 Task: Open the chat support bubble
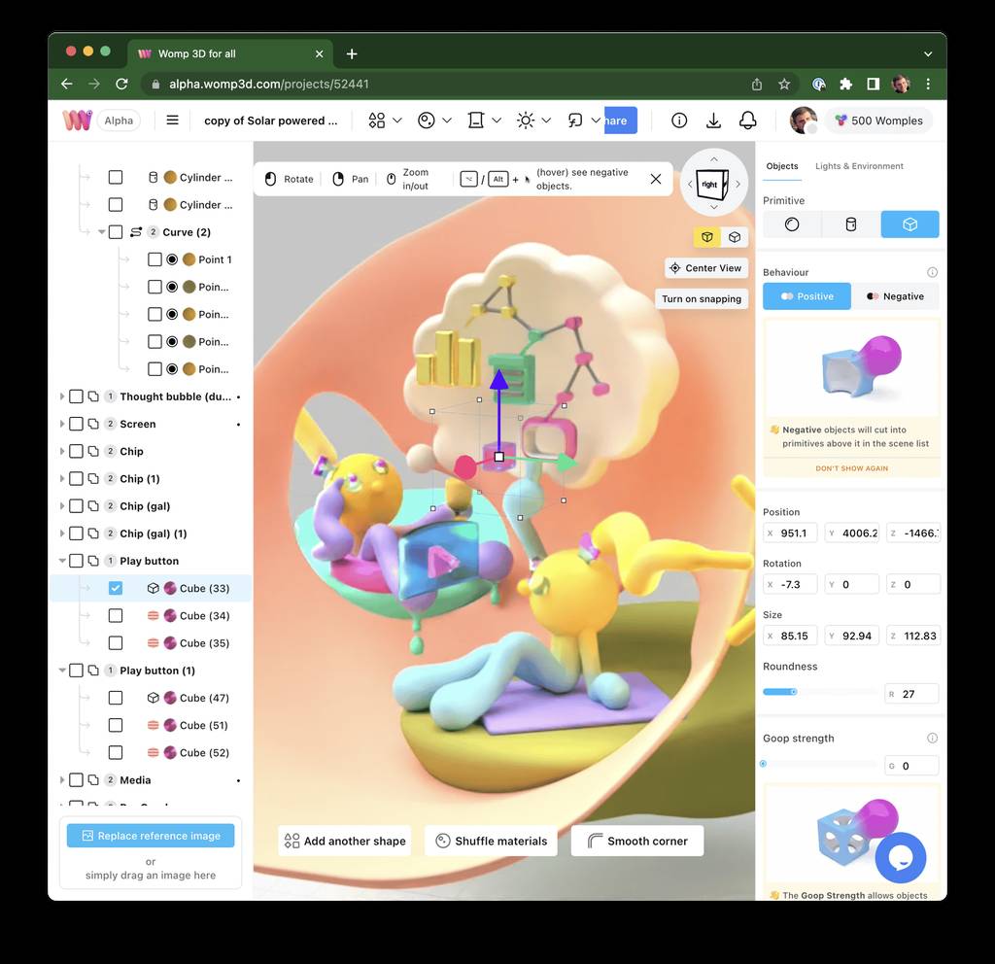[x=900, y=856]
